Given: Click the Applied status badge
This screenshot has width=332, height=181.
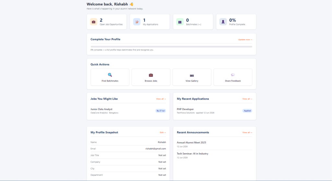Looking at the screenshot, I should [247, 111].
